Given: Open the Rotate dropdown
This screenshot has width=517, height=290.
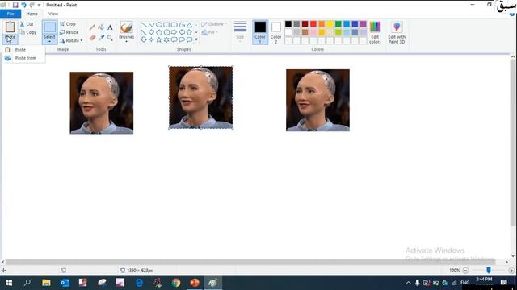Looking at the screenshot, I should tap(71, 40).
